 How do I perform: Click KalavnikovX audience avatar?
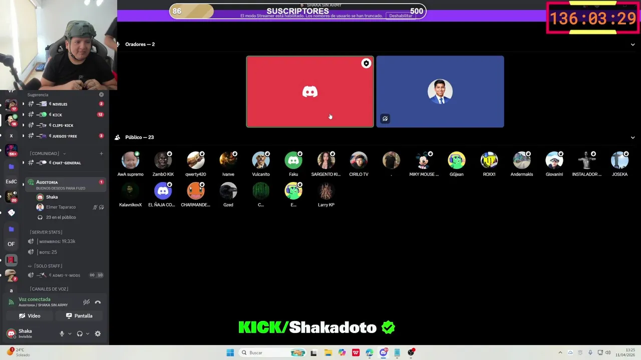[130, 191]
